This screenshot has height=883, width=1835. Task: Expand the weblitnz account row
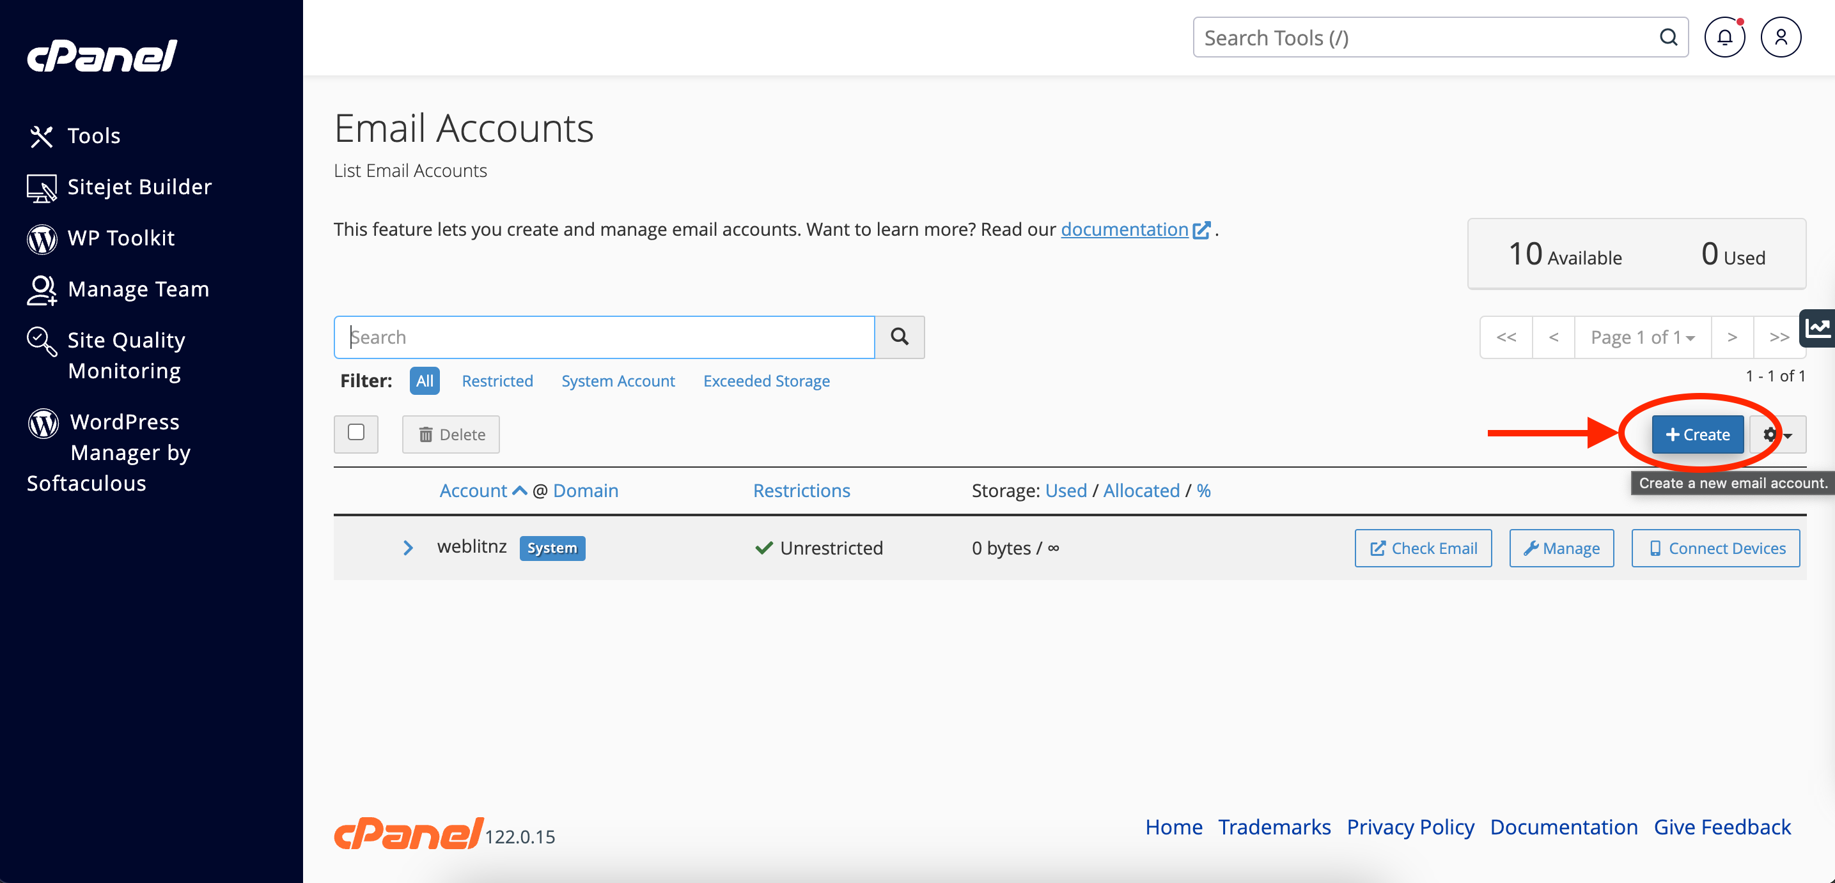point(407,548)
